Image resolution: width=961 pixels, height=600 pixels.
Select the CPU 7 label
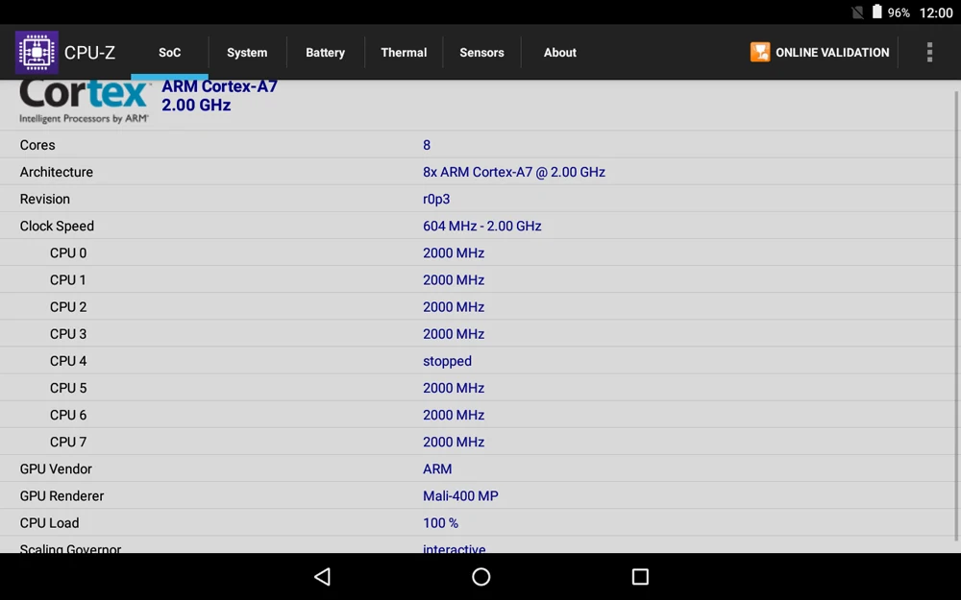[68, 442]
